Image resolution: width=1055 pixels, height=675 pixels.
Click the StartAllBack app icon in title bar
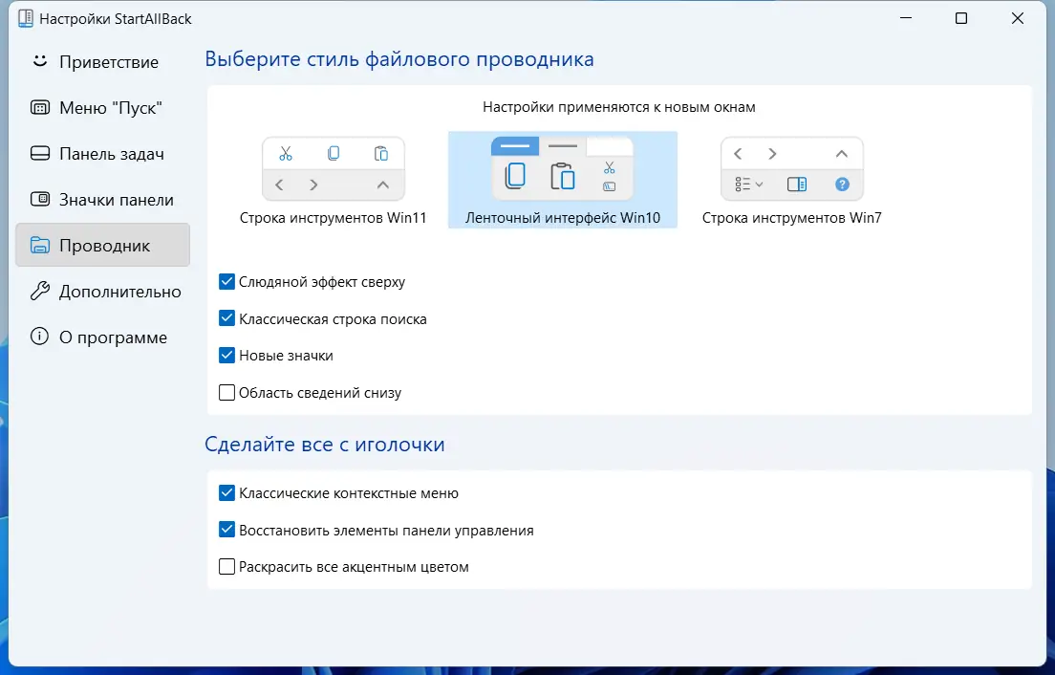click(26, 18)
